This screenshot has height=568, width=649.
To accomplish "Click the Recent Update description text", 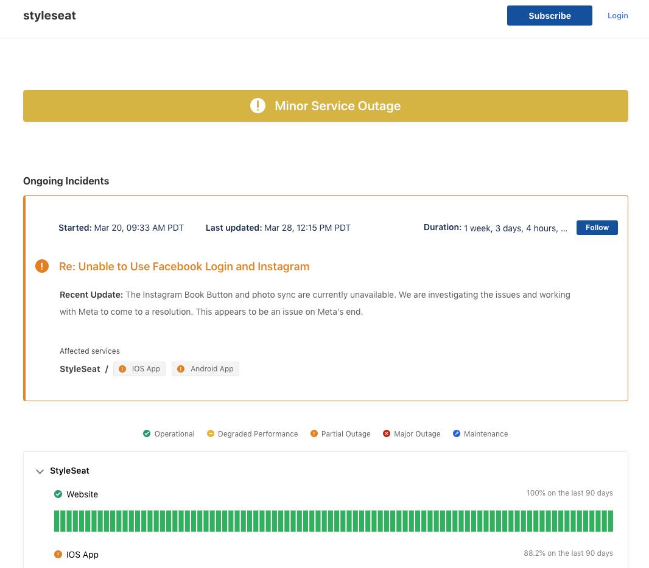I will (315, 303).
